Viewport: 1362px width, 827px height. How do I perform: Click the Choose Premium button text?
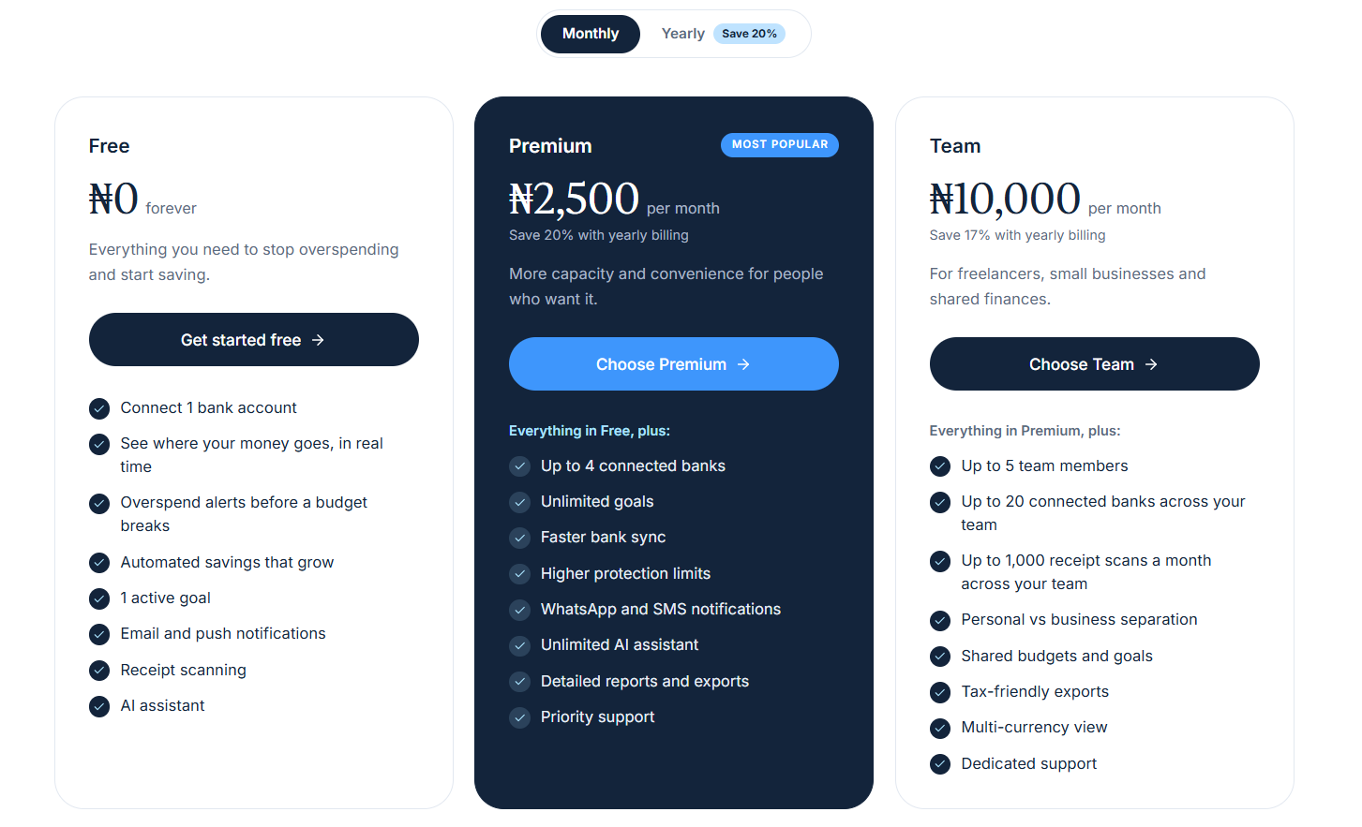click(x=661, y=364)
